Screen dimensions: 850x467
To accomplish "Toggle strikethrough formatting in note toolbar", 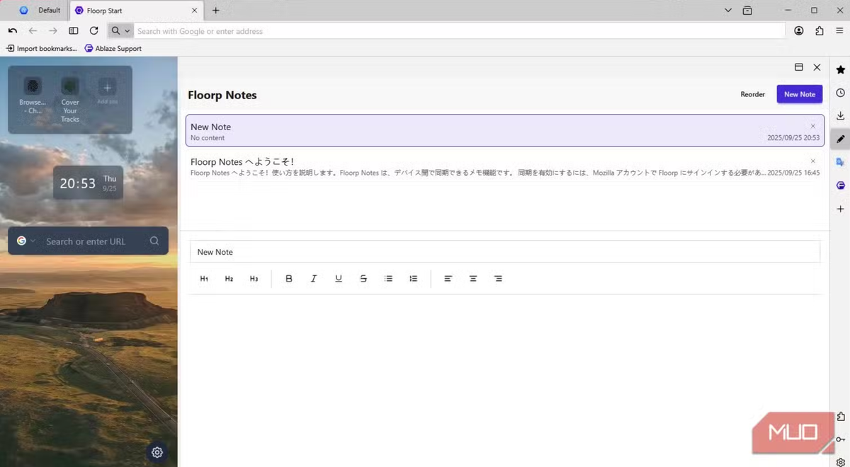I will click(x=363, y=279).
